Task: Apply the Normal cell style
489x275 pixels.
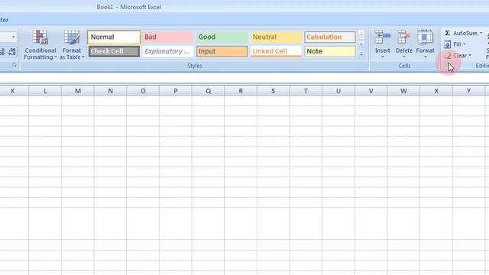Action: click(x=114, y=37)
